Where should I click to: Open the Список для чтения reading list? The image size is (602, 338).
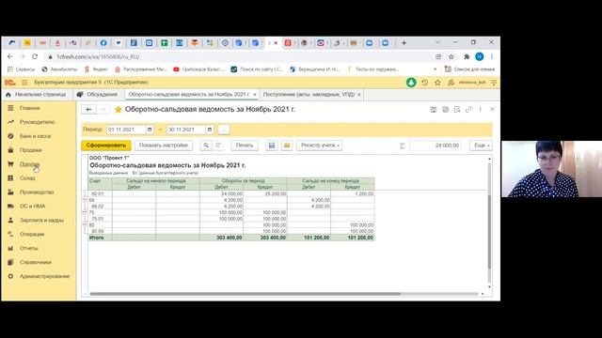470,69
